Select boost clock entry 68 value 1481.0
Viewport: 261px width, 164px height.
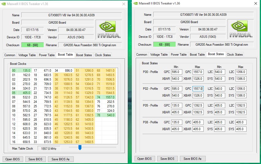[109, 71]
